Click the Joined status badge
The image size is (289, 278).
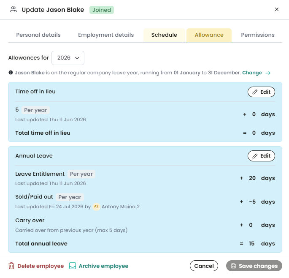102,10
